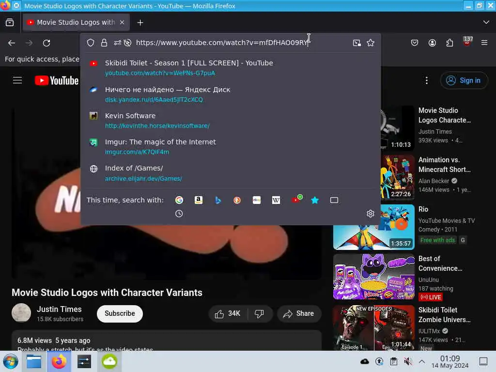Viewport: 496px width, 372px height.
Task: Open the Justin Times channel avatar
Action: 21,312
